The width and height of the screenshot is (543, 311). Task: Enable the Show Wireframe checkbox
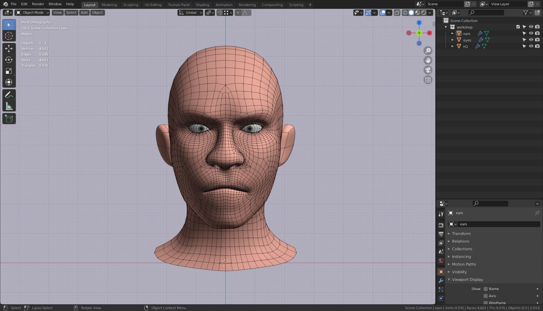(x=486, y=303)
